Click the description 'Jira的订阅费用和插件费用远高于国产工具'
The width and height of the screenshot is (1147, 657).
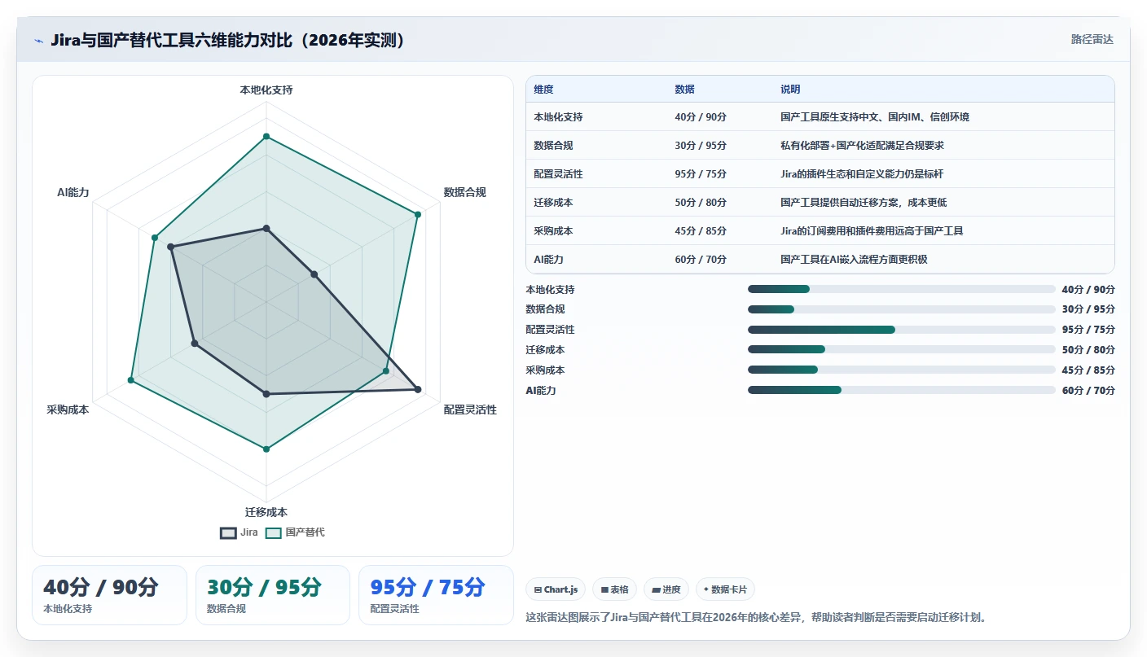pos(872,231)
